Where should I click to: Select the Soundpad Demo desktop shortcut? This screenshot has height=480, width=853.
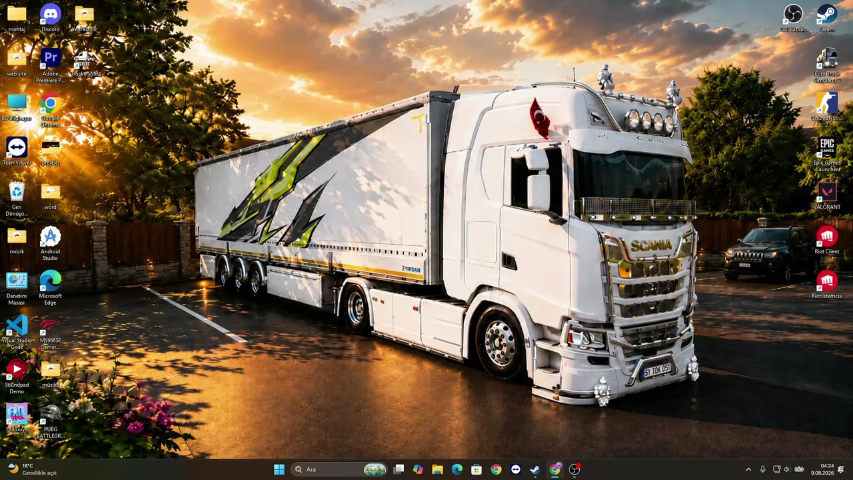point(17,377)
